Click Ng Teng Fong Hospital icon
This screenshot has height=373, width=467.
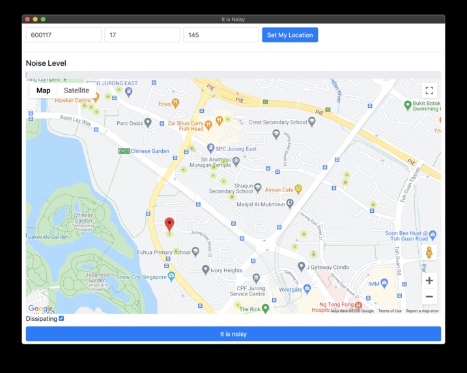[359, 305]
